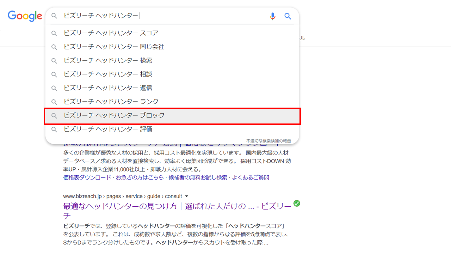Expand dropdown arrow next to bizreach.jp URL
451x254 pixels.
(x=187, y=196)
